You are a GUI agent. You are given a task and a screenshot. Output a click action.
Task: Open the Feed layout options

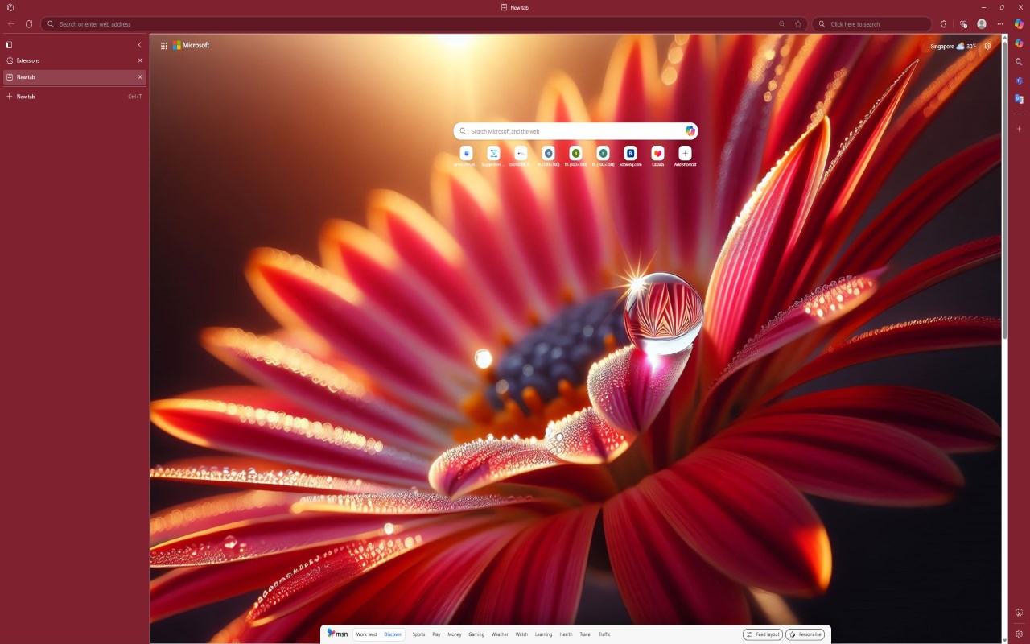tap(763, 634)
